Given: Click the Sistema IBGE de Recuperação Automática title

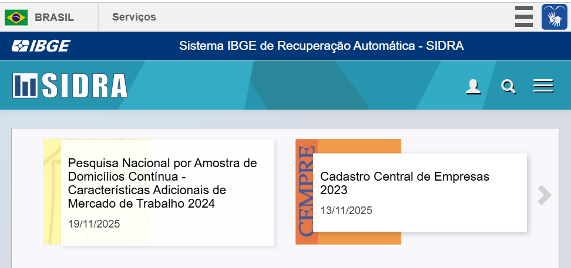Looking at the screenshot, I should coord(321,46).
